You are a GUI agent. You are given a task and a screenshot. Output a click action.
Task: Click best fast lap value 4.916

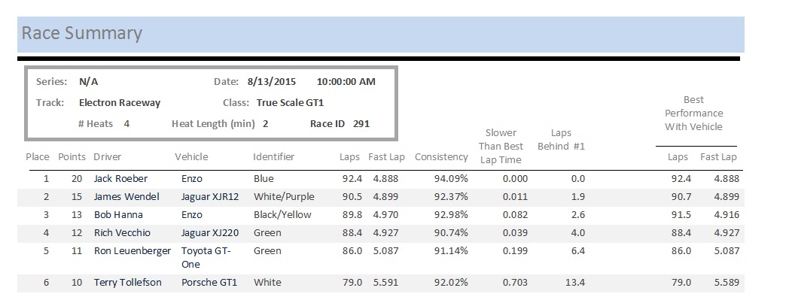coord(727,215)
